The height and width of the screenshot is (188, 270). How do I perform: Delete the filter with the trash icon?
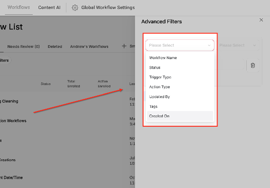click(x=253, y=65)
